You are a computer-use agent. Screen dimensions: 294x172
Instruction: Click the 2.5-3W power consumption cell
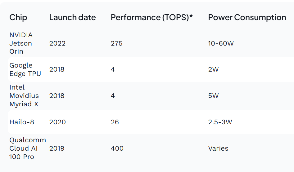point(220,122)
